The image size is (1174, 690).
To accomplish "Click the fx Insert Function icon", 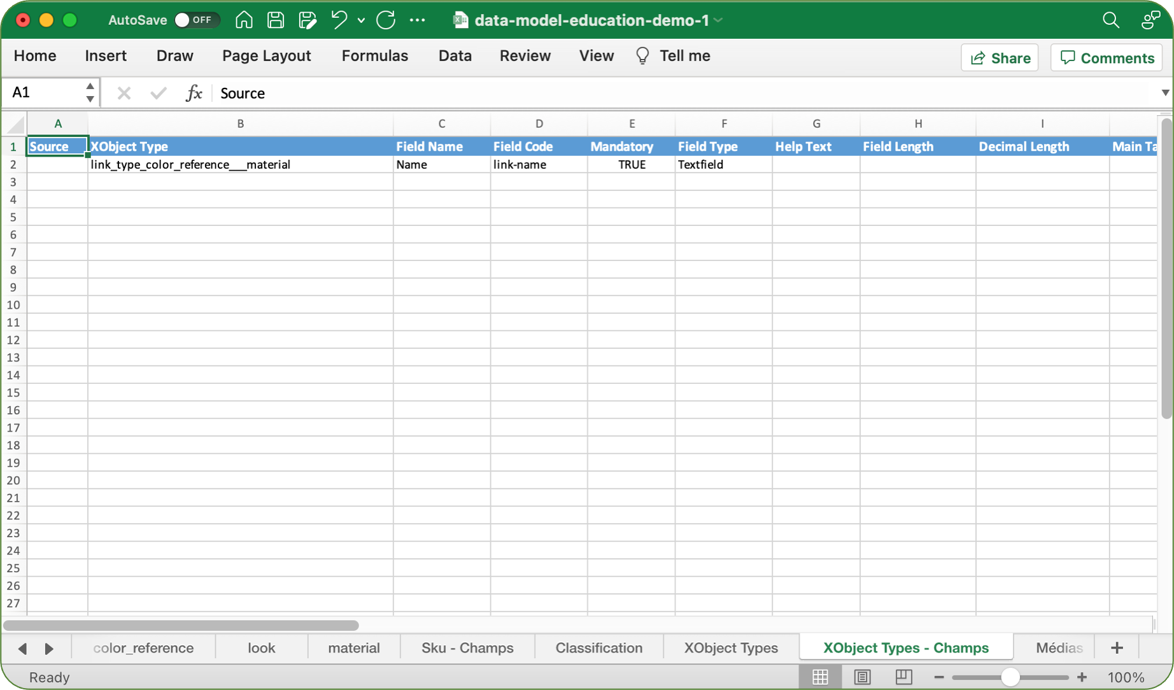I will click(x=194, y=93).
